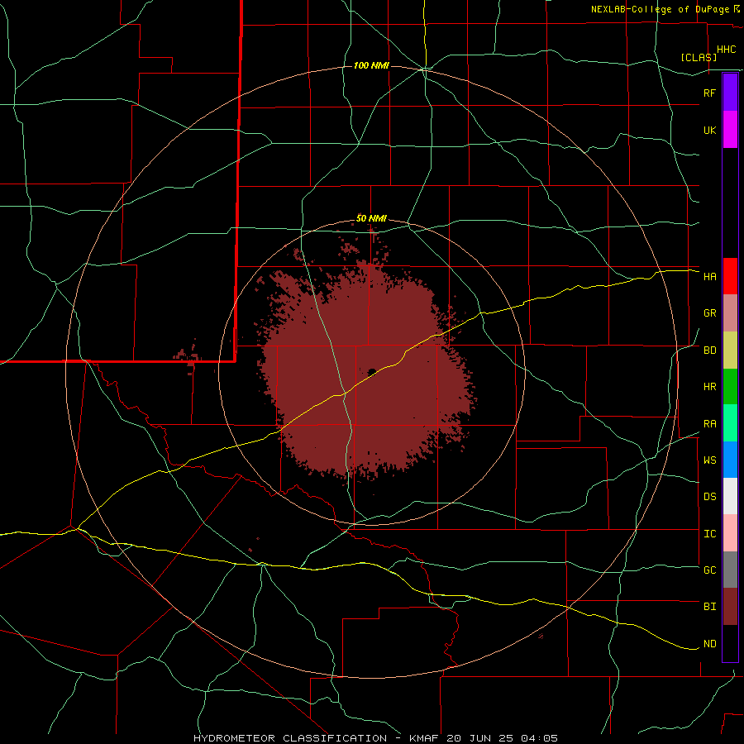Click the ND black legend swatch

[730, 643]
